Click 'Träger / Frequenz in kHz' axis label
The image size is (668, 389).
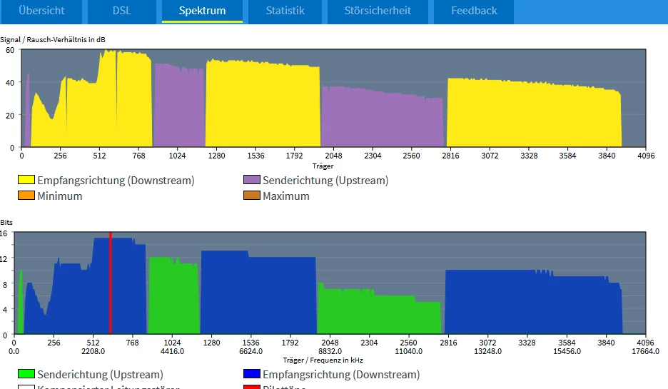tap(323, 360)
